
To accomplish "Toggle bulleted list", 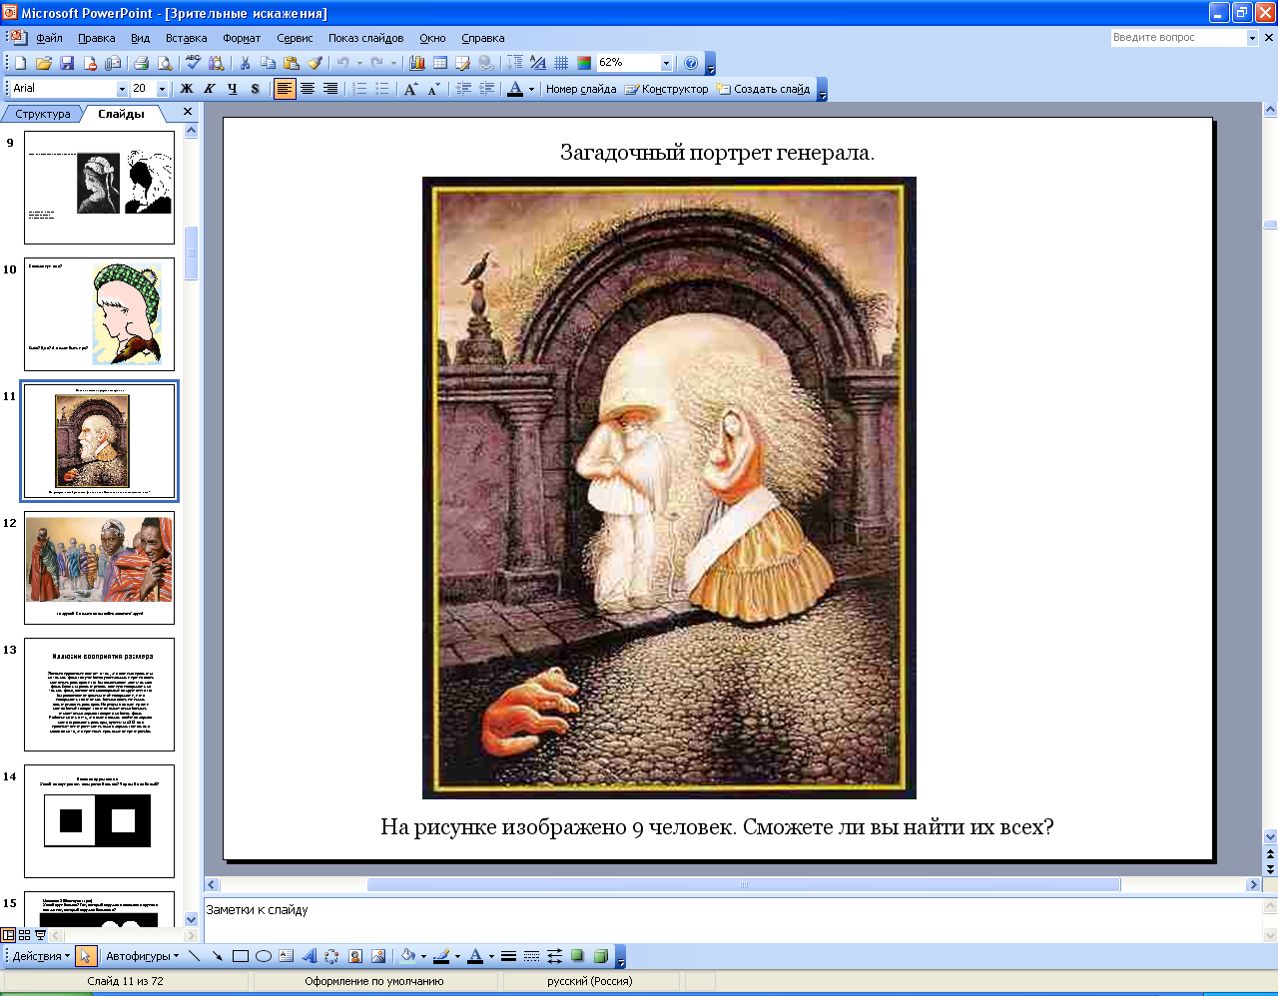I will tap(382, 89).
